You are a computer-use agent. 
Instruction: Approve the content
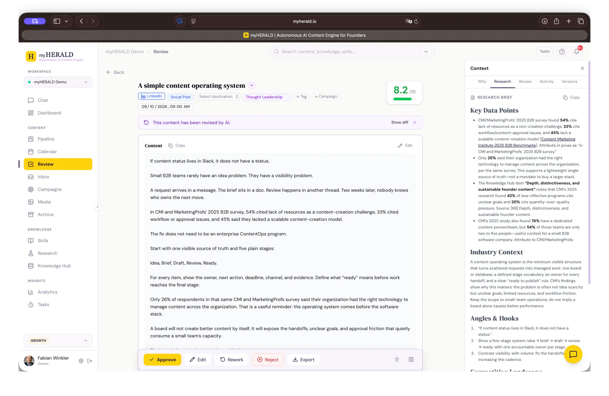(163, 359)
